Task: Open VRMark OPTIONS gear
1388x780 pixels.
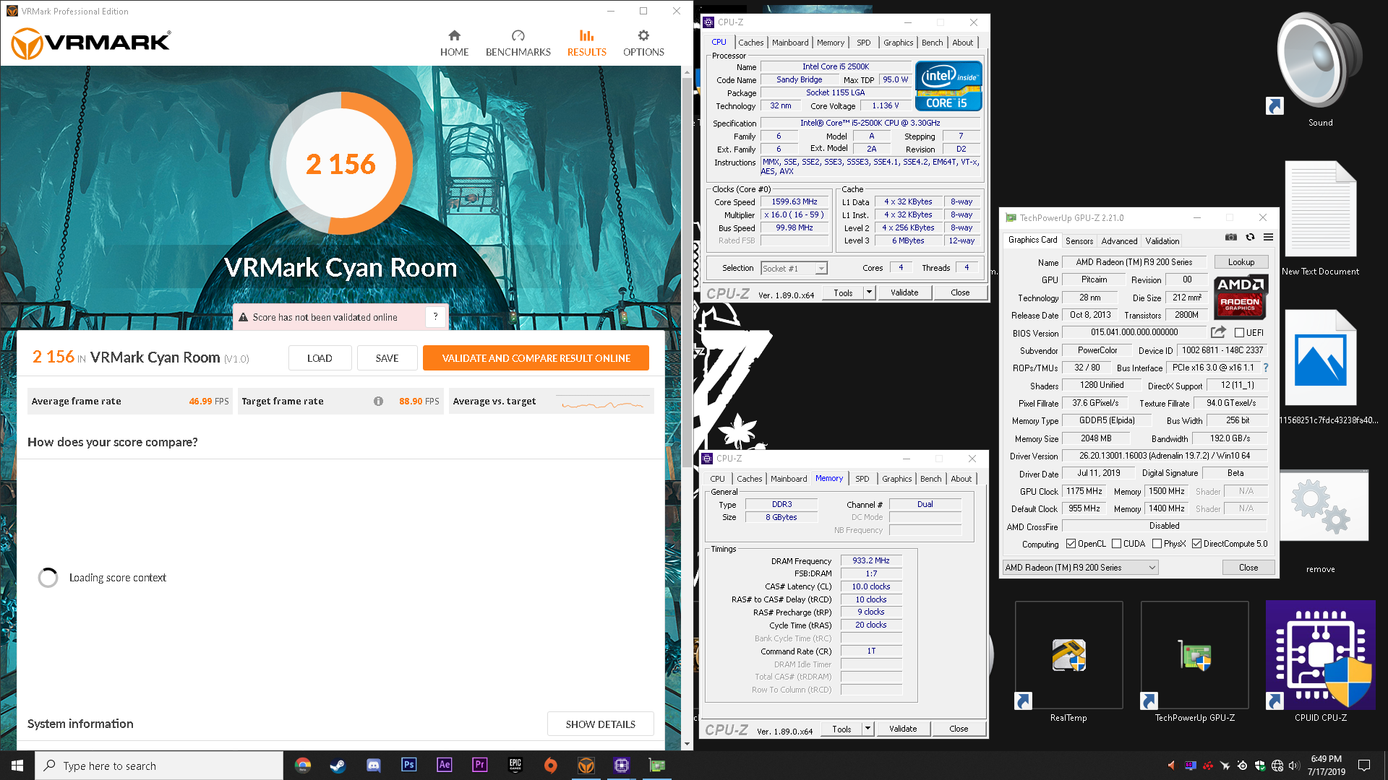Action: 643,43
